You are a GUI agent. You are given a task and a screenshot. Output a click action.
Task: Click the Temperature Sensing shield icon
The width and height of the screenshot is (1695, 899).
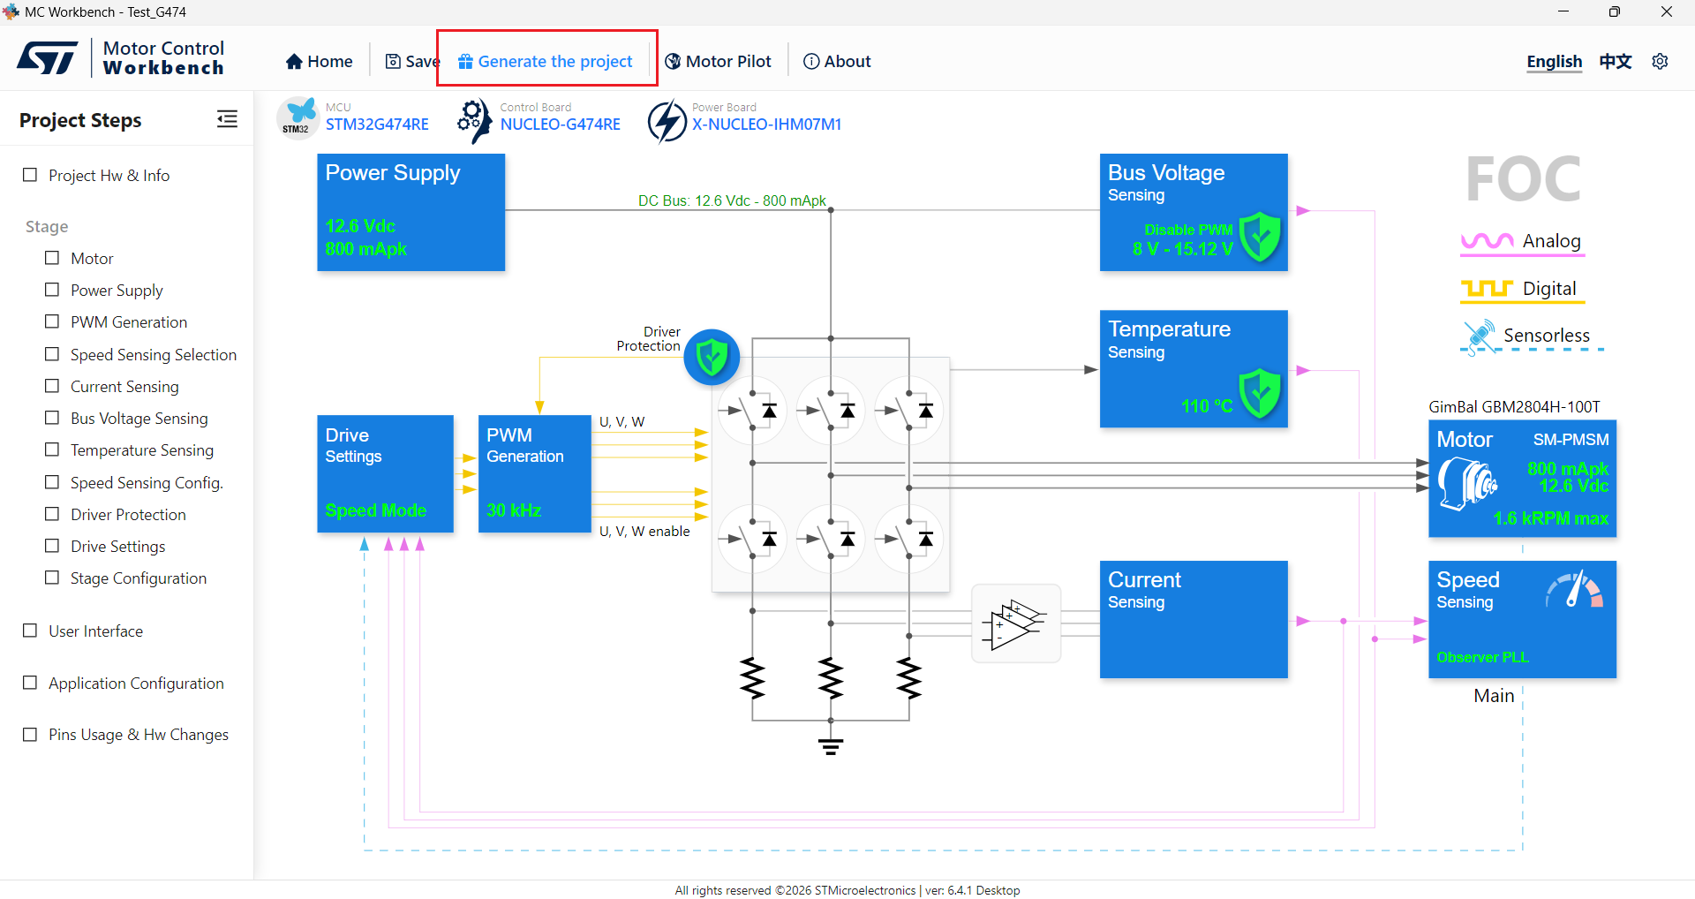coord(1260,393)
